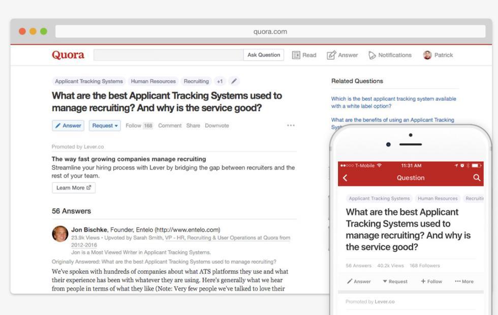This screenshot has width=498, height=315.
Task: Tap the search icon on phone
Action: point(477,178)
